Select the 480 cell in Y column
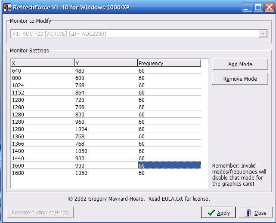276x223 pixels. [x=106, y=70]
